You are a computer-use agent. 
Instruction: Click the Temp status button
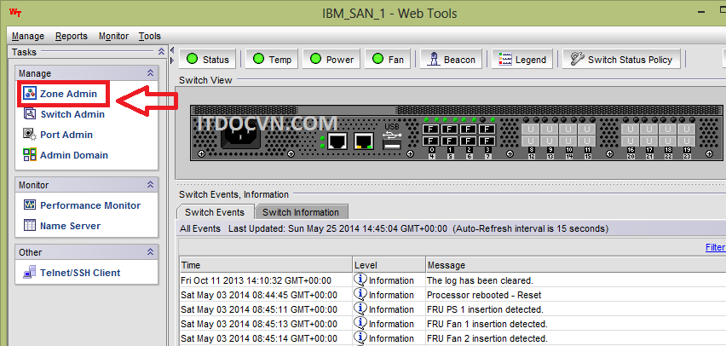coord(272,60)
